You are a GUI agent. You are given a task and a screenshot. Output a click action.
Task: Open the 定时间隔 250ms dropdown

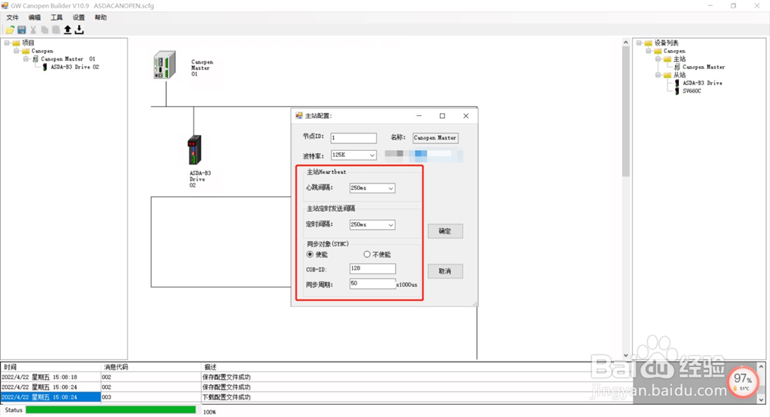[391, 225]
